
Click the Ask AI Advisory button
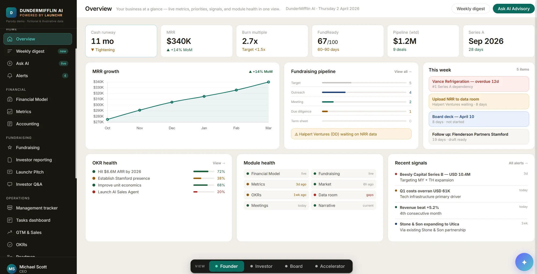[514, 9]
